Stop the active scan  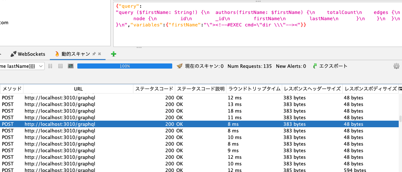click(60, 66)
